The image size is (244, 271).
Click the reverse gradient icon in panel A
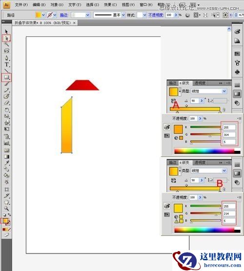(173, 101)
